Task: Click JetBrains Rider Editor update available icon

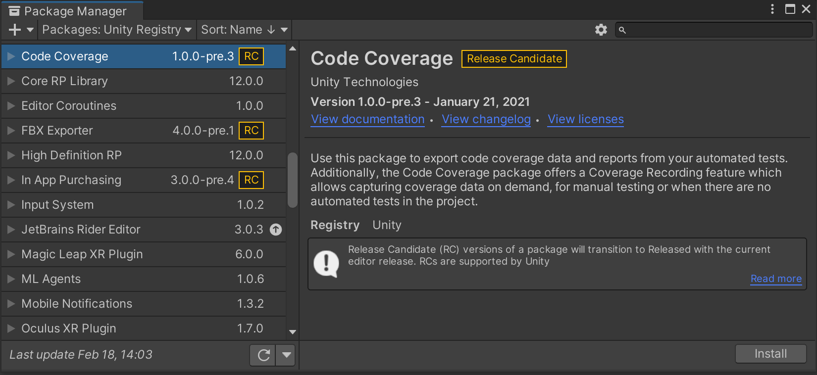Action: pos(276,230)
